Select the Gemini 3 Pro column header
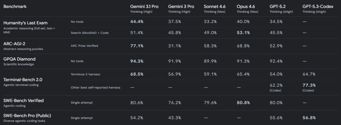Viewport: 341px width, 125px height. [x=181, y=7]
